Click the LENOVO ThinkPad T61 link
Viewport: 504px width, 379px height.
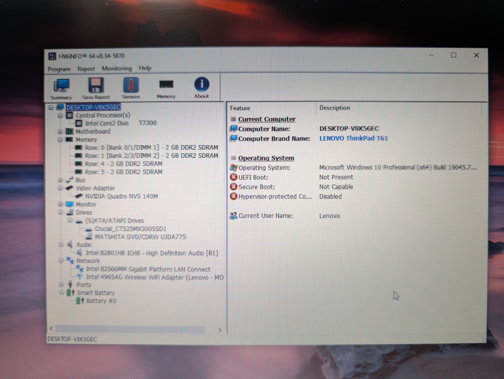353,139
